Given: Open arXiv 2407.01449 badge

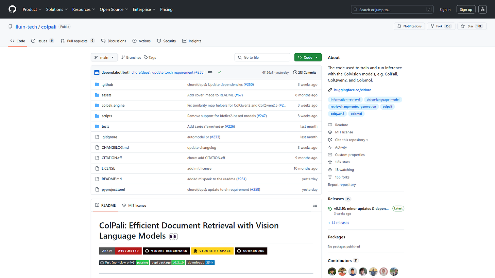Looking at the screenshot, I should (x=120, y=251).
